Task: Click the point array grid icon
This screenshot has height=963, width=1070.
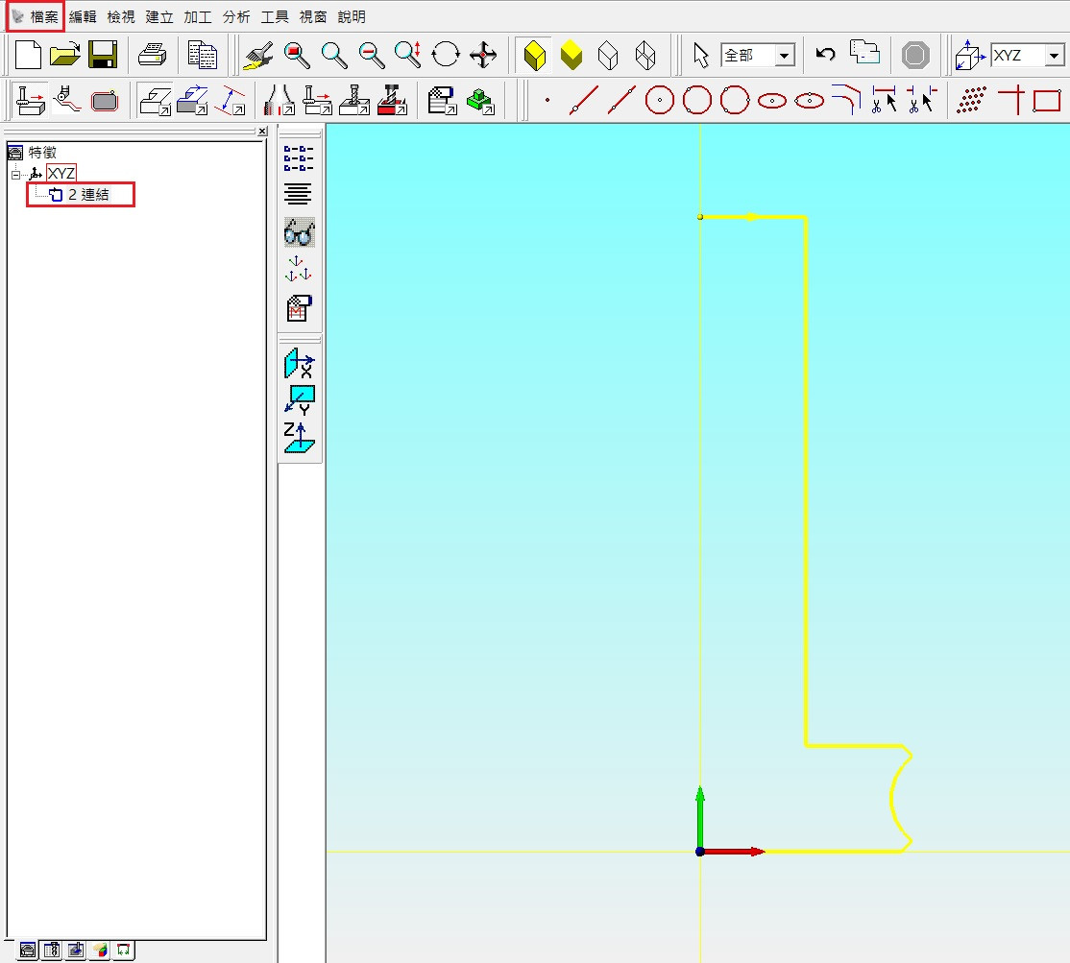Action: [x=973, y=100]
